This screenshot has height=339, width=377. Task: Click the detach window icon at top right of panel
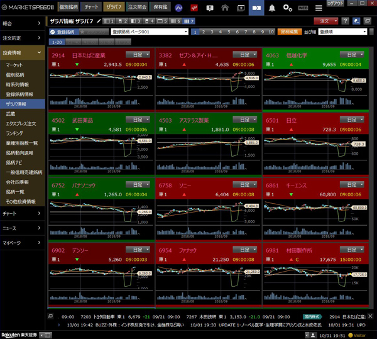pos(368,21)
